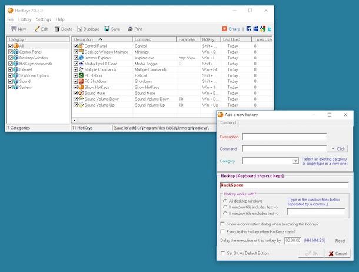The width and height of the screenshot is (359, 272).
Task: Click the Delete trash can icon
Action: click(57, 29)
